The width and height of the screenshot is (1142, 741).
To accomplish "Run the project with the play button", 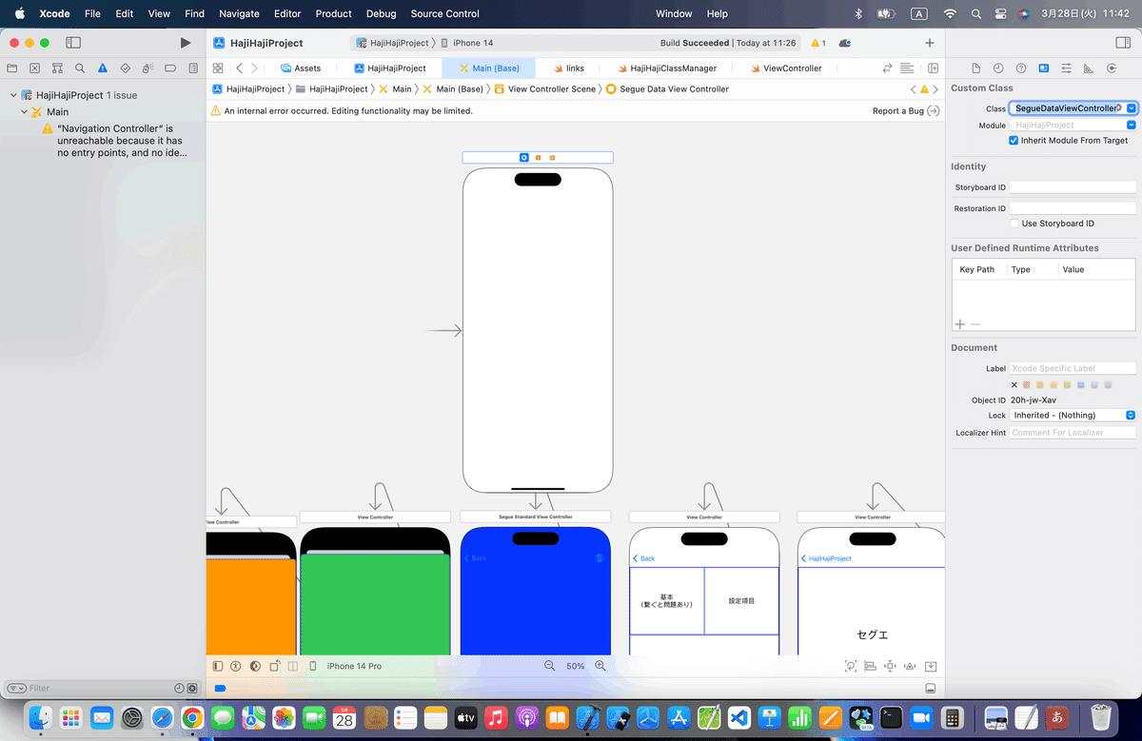I will (x=186, y=43).
